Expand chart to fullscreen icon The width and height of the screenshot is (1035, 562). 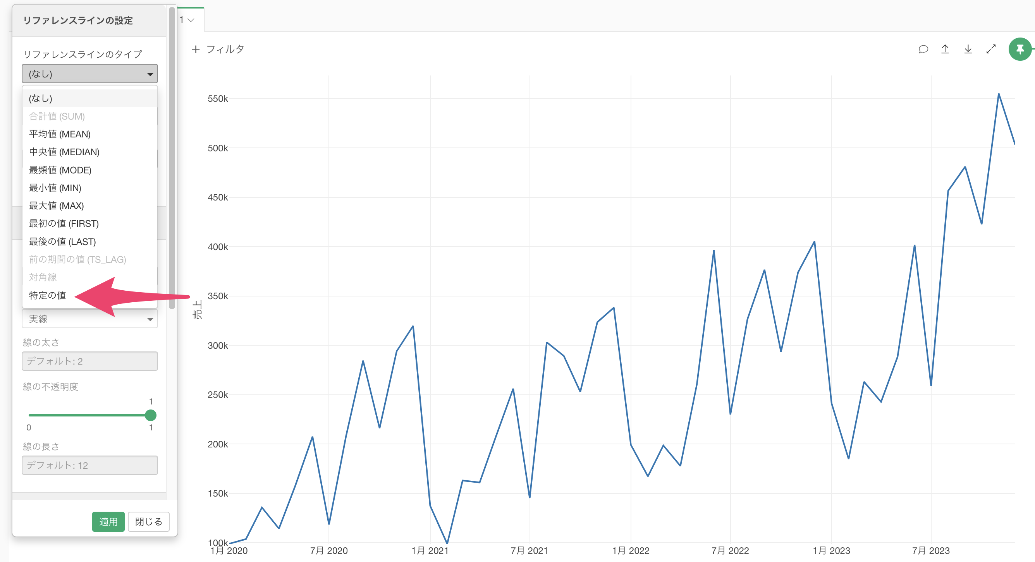click(x=991, y=49)
